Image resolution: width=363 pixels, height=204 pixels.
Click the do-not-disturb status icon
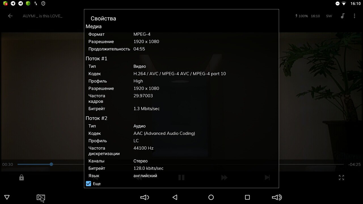tap(337, 4)
